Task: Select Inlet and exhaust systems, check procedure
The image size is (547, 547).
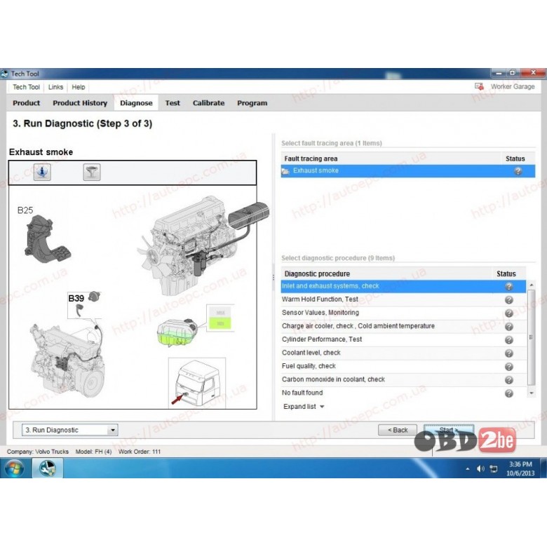Action: pos(403,286)
